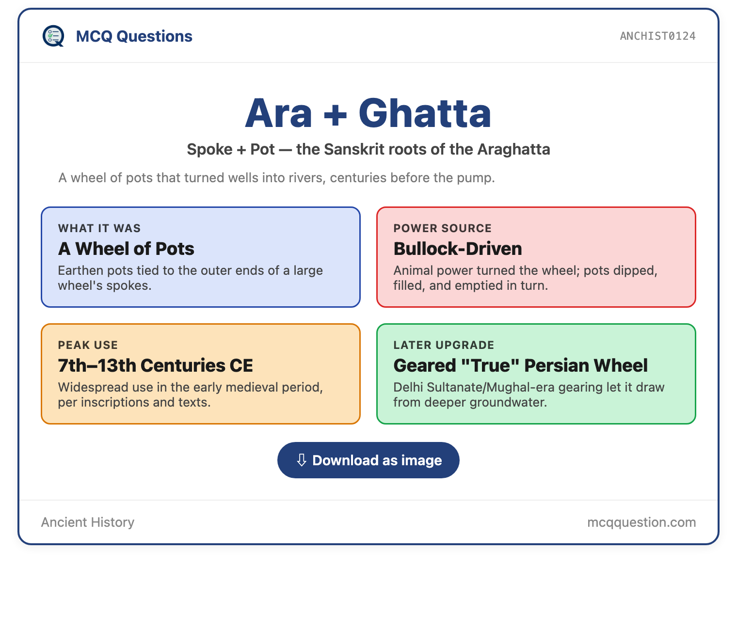Click the Earthen pots description text

(x=191, y=278)
